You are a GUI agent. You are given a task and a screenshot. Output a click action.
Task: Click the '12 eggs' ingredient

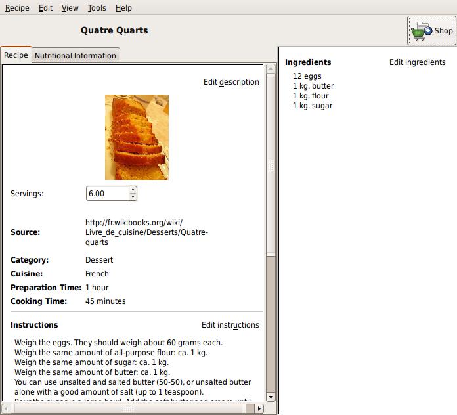(x=307, y=76)
